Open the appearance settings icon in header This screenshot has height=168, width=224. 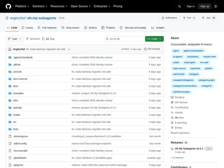[x=216, y=6]
